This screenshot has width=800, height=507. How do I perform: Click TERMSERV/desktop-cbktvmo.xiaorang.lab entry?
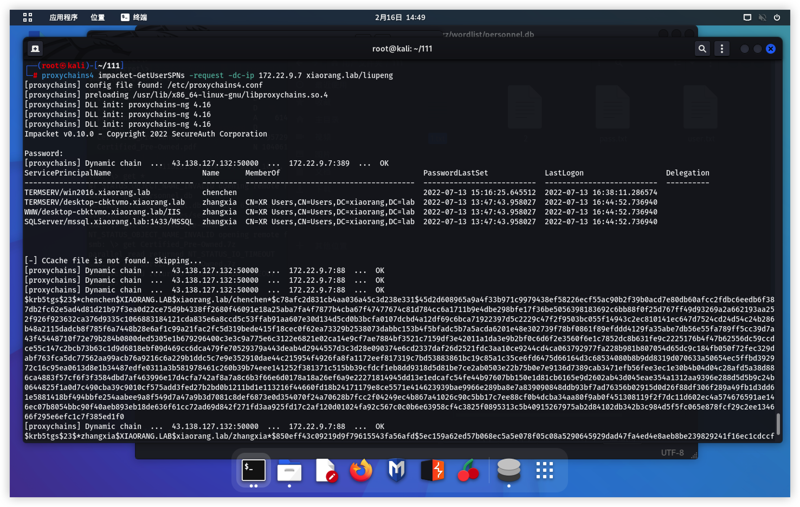104,202
